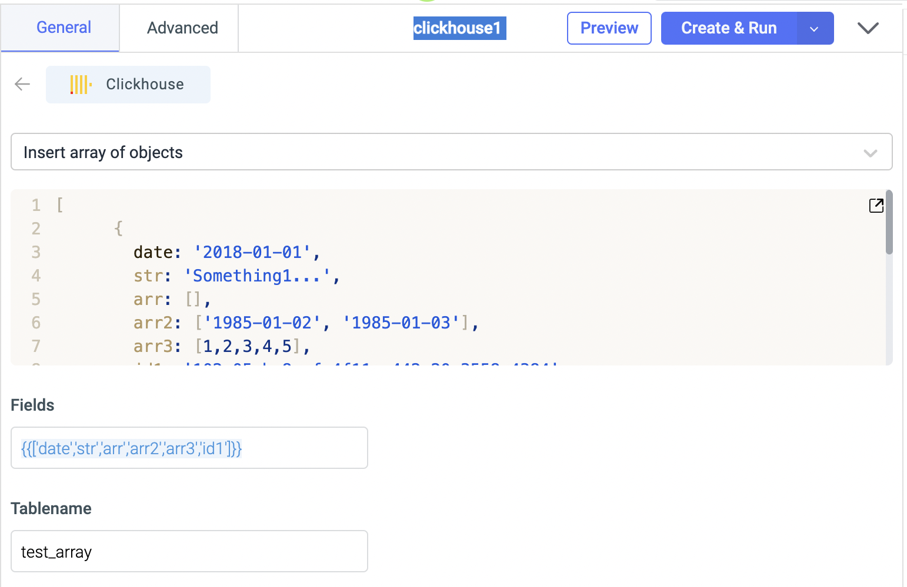Screen dimensions: 907x587
Task: Open the Create & Run dropdown arrow
Action: click(815, 29)
